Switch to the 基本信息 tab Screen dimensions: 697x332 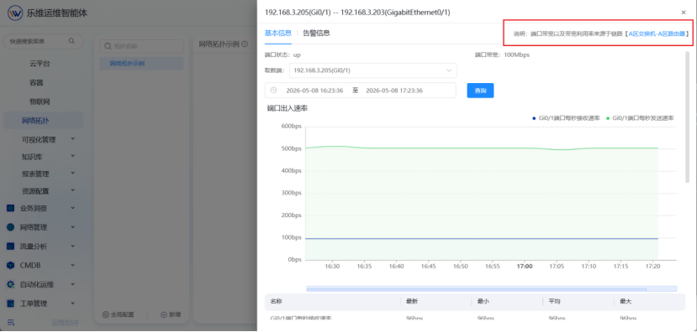click(x=277, y=33)
